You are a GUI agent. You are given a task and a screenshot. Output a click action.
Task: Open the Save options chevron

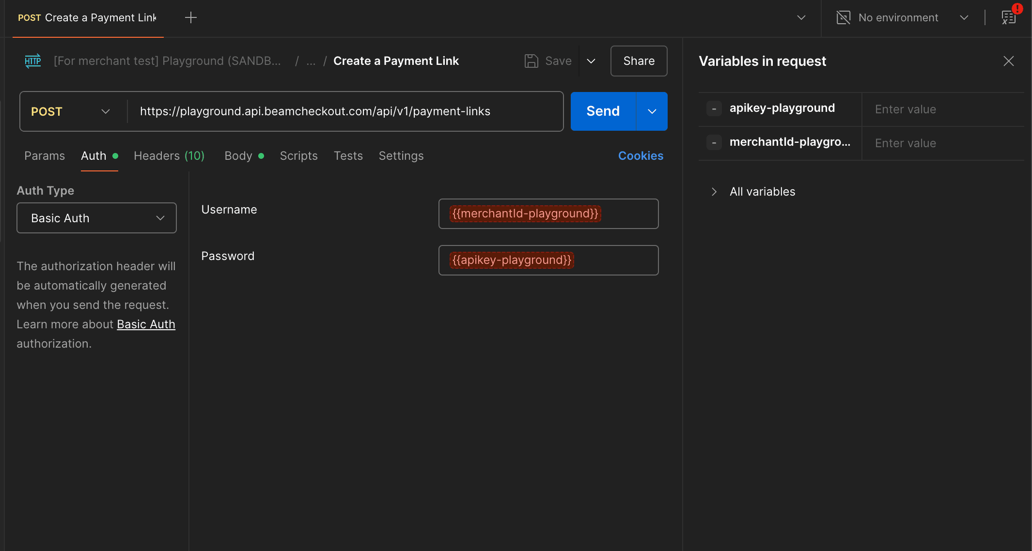click(x=591, y=61)
